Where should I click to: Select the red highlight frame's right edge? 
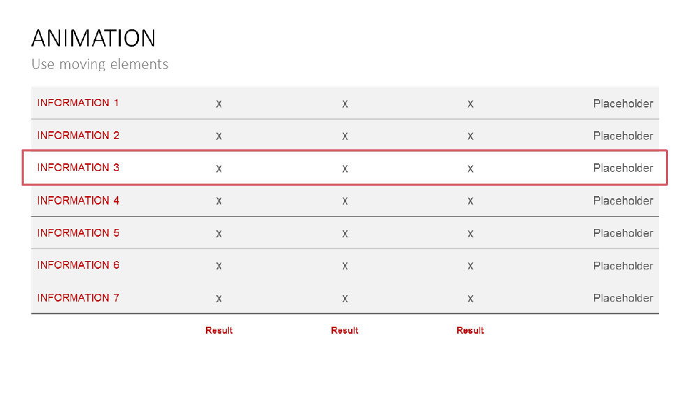click(667, 168)
